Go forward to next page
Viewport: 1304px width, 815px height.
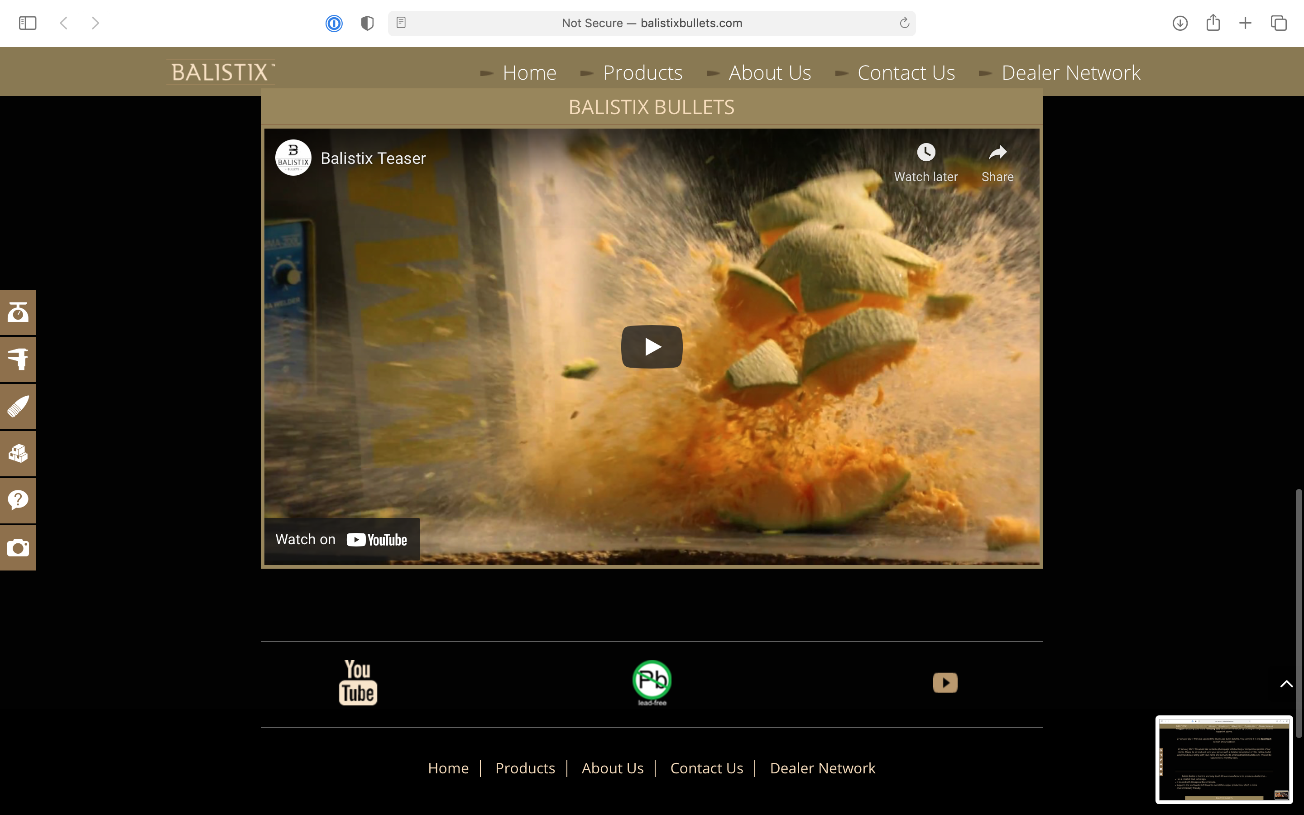point(96,23)
